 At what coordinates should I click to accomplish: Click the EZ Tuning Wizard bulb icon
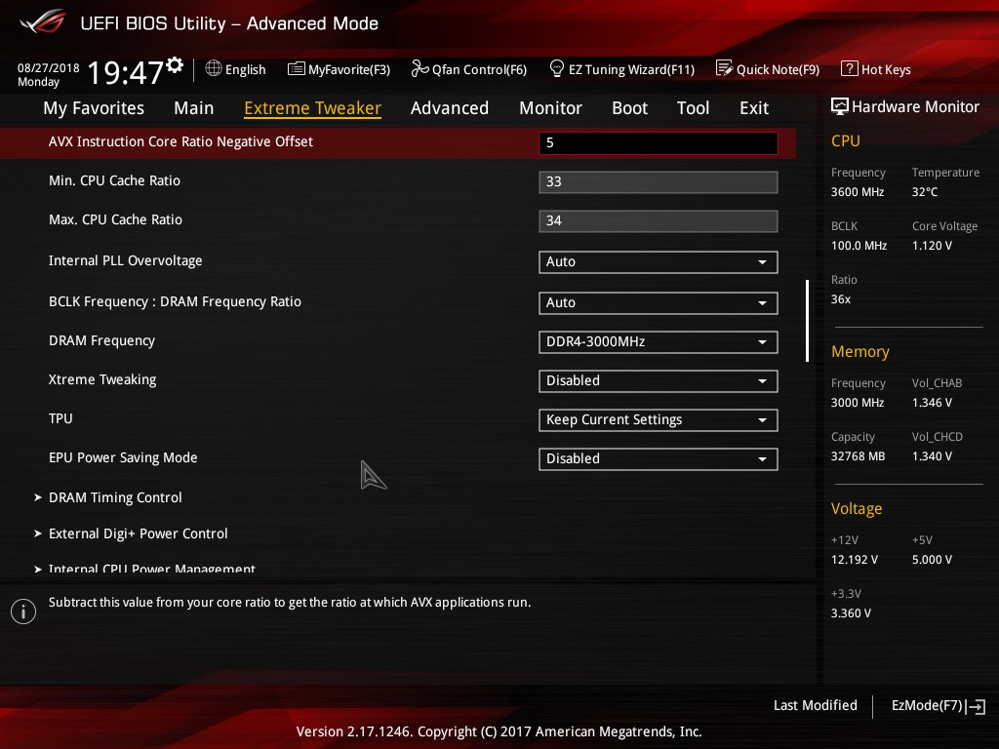click(x=557, y=68)
